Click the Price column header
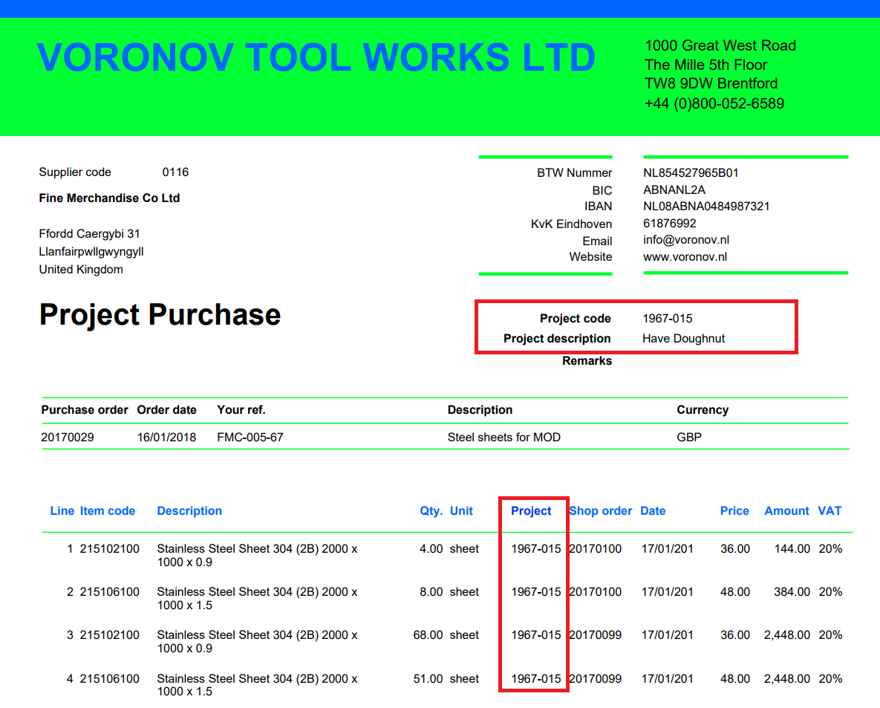This screenshot has width=880, height=708. 734,511
